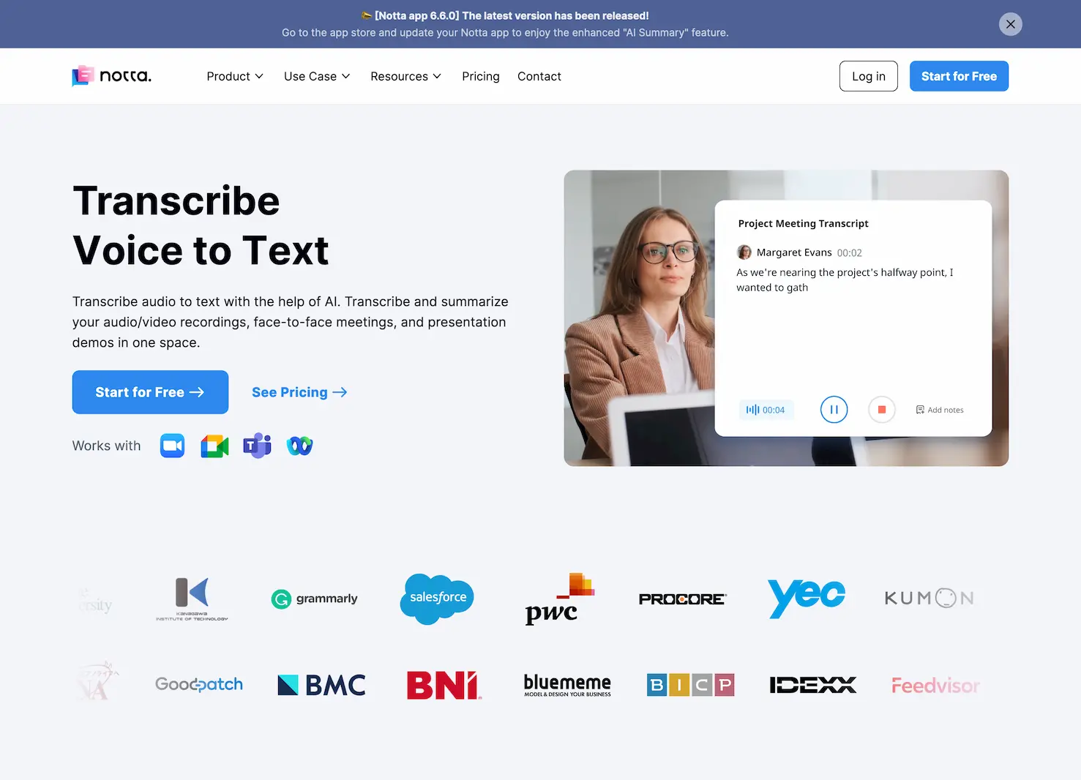Pause the transcript recording
This screenshot has height=780, width=1081.
point(834,410)
